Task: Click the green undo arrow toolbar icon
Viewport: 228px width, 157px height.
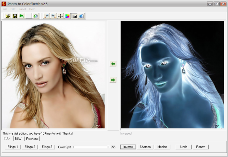Action: (x=22, y=16)
